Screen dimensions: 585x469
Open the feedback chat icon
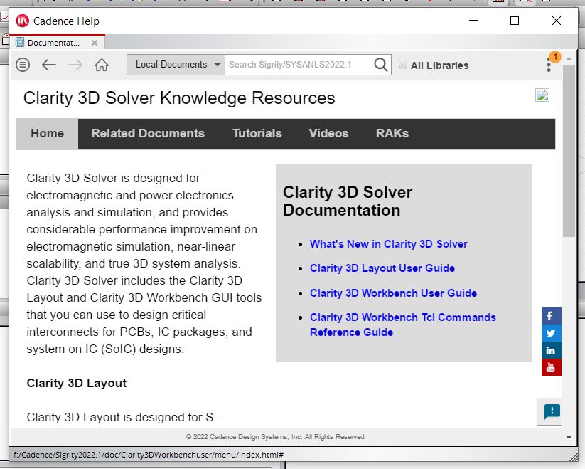pos(552,411)
